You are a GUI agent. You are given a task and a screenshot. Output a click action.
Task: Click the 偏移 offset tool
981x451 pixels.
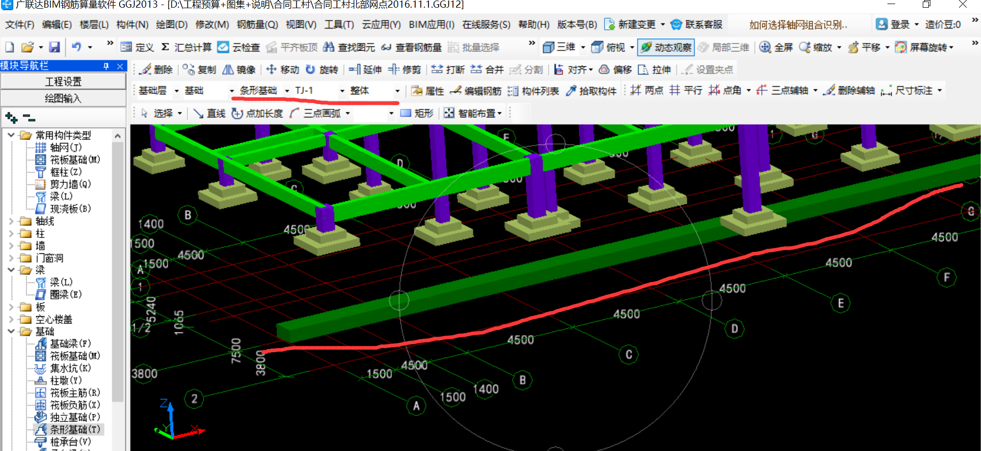tap(615, 69)
